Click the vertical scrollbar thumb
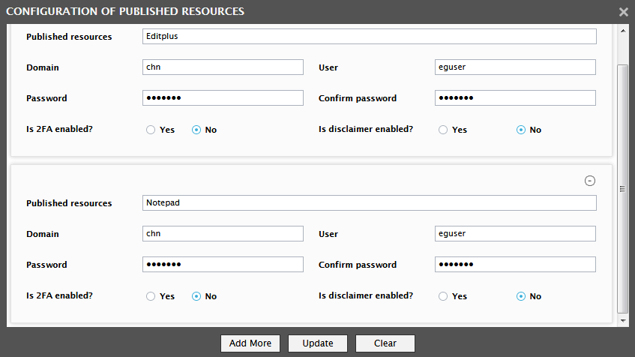This screenshot has width=635, height=357. [x=623, y=189]
